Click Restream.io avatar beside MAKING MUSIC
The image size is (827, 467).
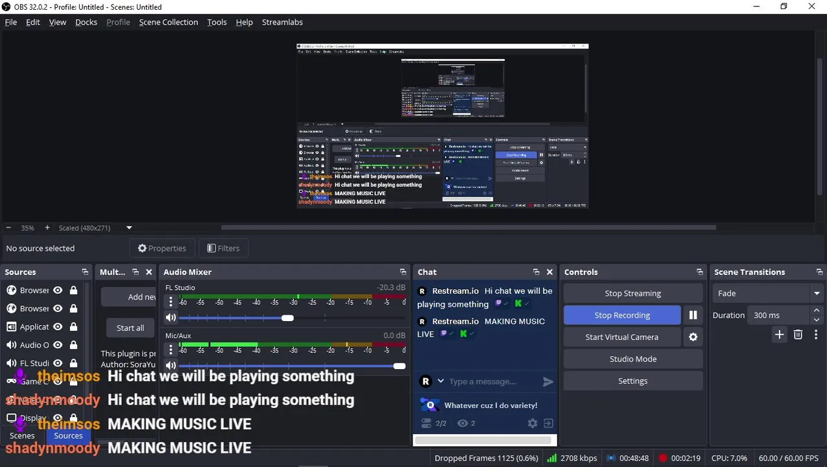pyautogui.click(x=422, y=322)
